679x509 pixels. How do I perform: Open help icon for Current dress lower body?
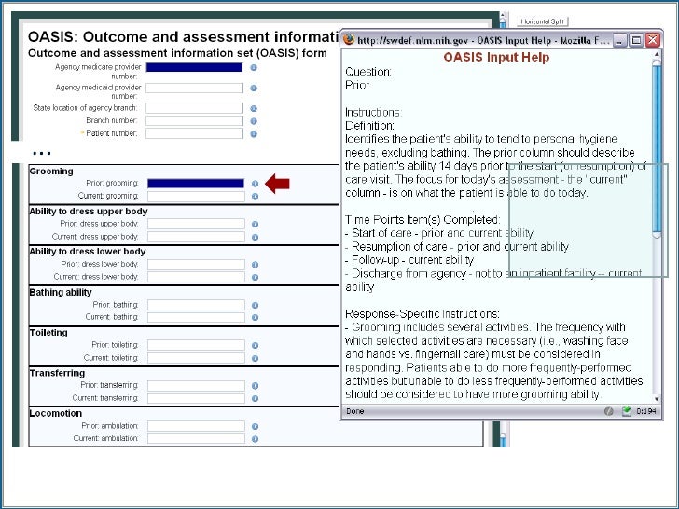(x=255, y=277)
